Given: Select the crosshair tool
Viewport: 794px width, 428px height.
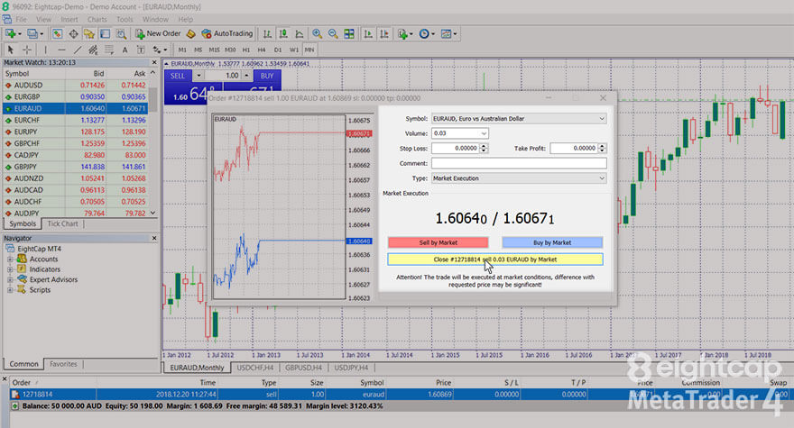Looking at the screenshot, I should point(27,50).
